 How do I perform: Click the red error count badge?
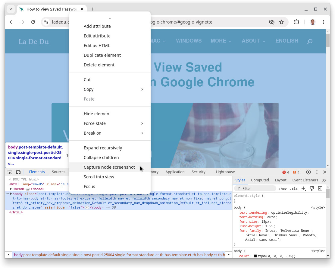point(286,172)
